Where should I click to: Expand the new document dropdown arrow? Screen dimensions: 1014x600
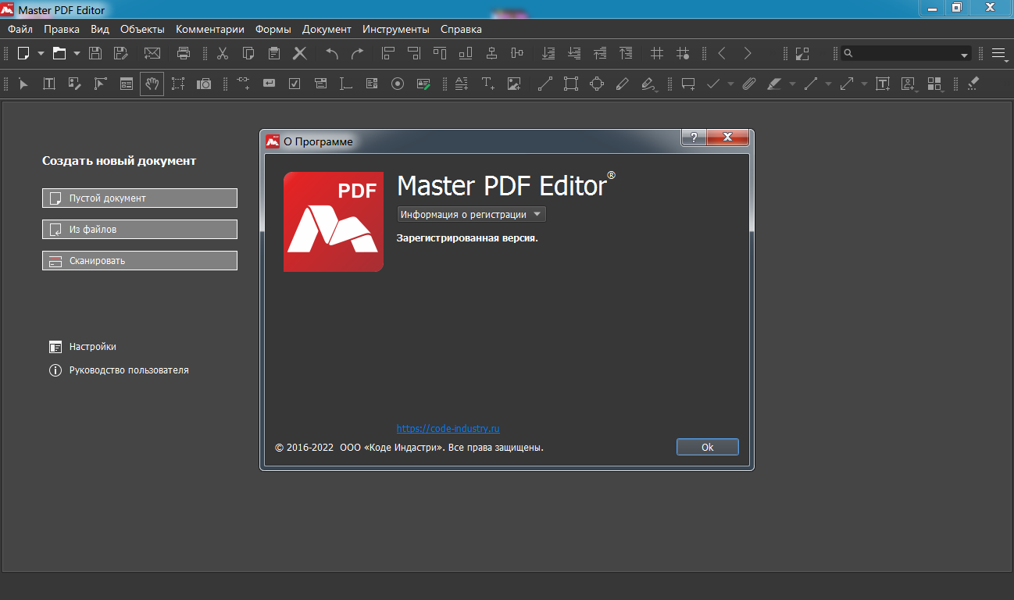click(x=41, y=54)
